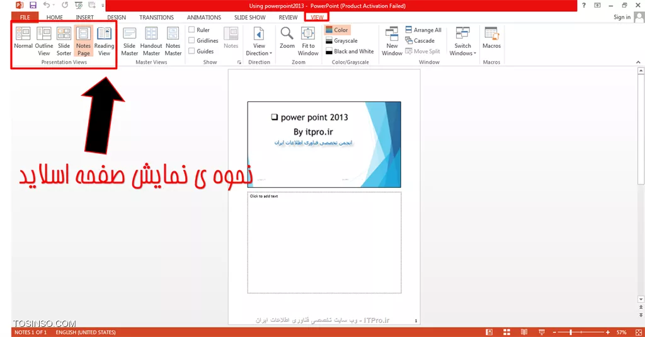This screenshot has width=645, height=337.
Task: Click the slide thumbnail on notes page
Action: tap(324, 144)
